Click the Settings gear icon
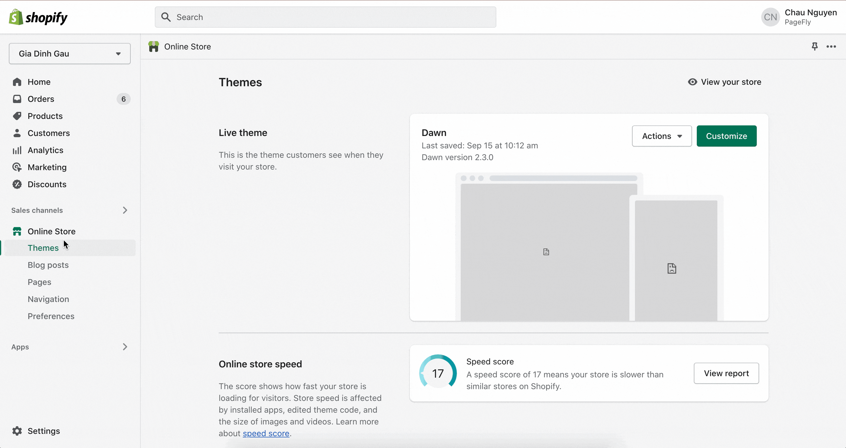Viewport: 846px width, 448px height. click(x=17, y=431)
